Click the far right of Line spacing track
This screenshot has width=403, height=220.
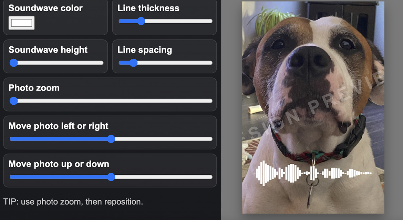(211, 63)
